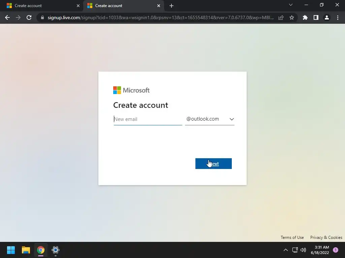
Task: Reload the signup page
Action: pos(29,17)
